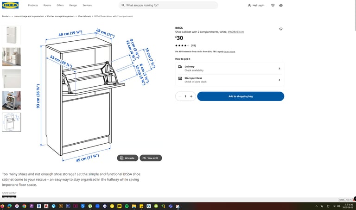This screenshot has width=356, height=210.
Task: Open the star rating with (49) reviews
Action: point(185,45)
